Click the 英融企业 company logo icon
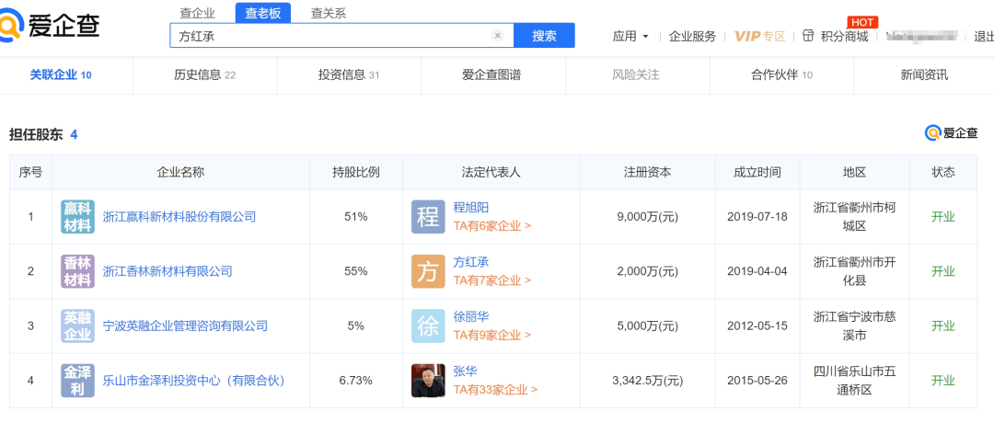The width and height of the screenshot is (994, 434). pos(77,325)
